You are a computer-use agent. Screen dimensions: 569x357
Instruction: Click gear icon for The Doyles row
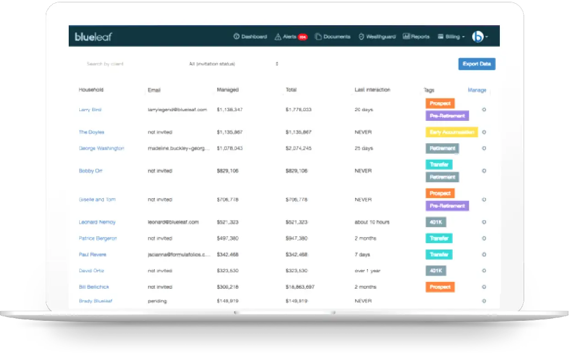[x=484, y=132]
